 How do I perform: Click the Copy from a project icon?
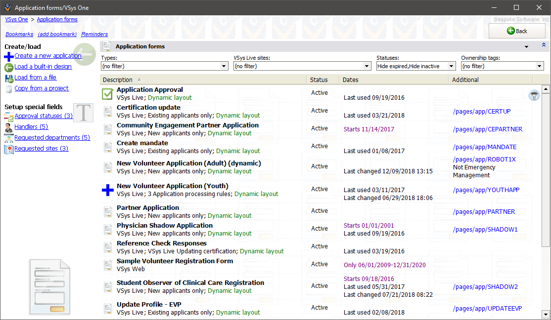tap(9, 88)
